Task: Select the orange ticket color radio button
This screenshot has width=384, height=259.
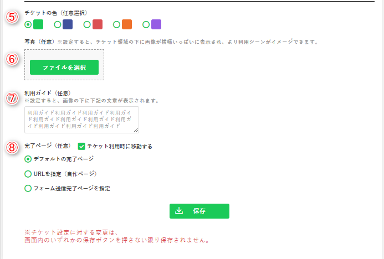Action: [x=116, y=24]
